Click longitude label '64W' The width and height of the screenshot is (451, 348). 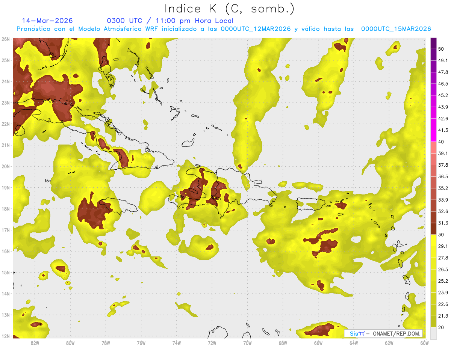pos(354,343)
